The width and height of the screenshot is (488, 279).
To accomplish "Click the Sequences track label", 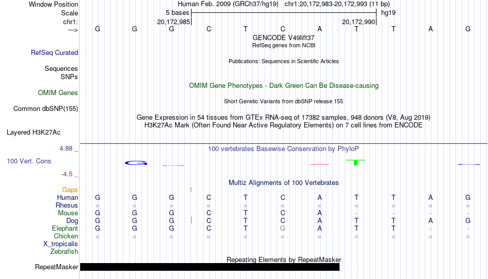I will [61, 68].
